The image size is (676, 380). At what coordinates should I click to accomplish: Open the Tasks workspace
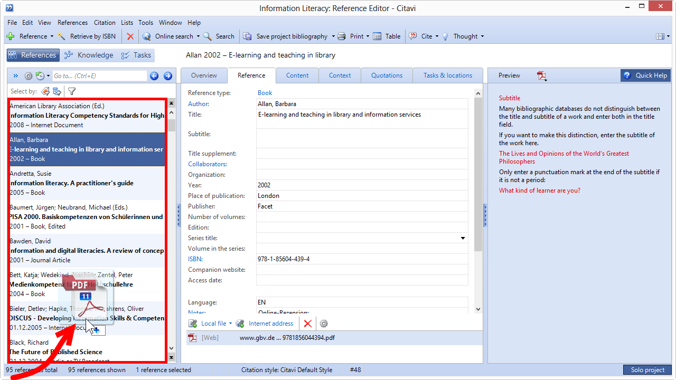point(136,55)
